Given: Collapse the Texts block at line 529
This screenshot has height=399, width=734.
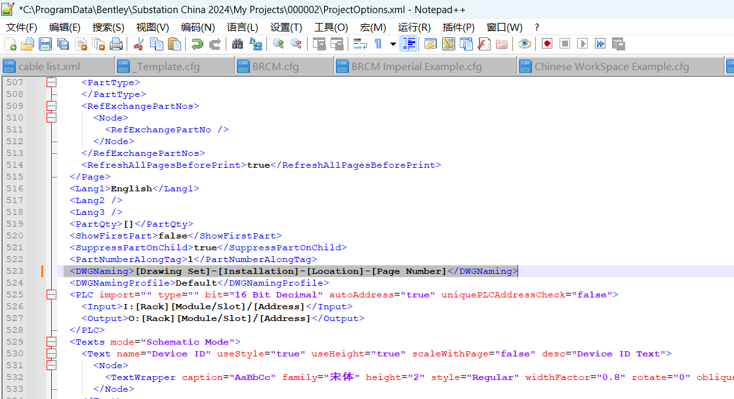Looking at the screenshot, I should [51, 342].
